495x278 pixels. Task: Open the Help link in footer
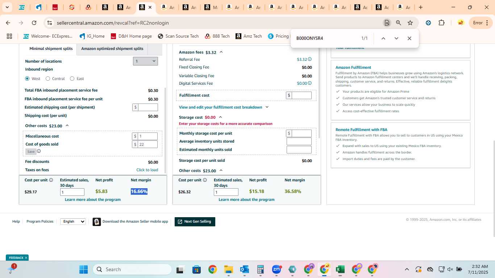tap(16, 222)
